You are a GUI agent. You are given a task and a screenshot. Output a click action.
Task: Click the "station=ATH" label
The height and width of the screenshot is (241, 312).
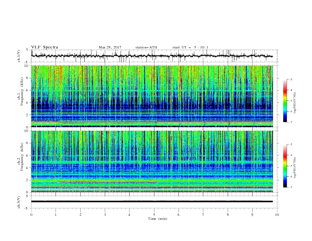point(146,47)
